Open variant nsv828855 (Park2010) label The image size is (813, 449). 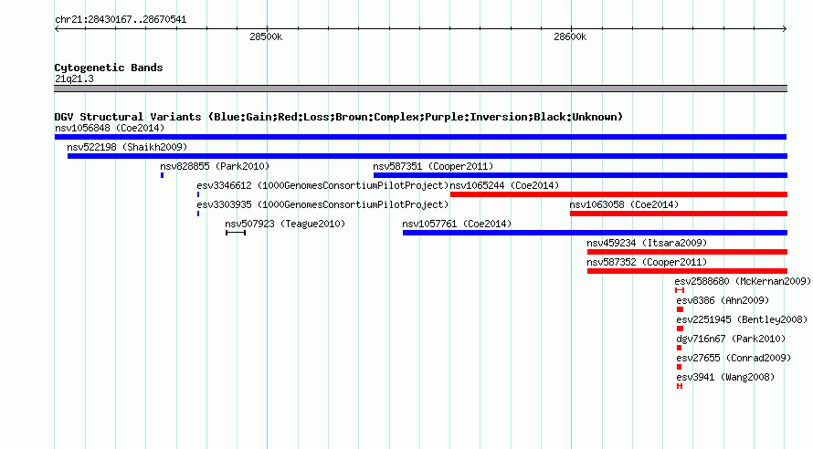point(215,166)
